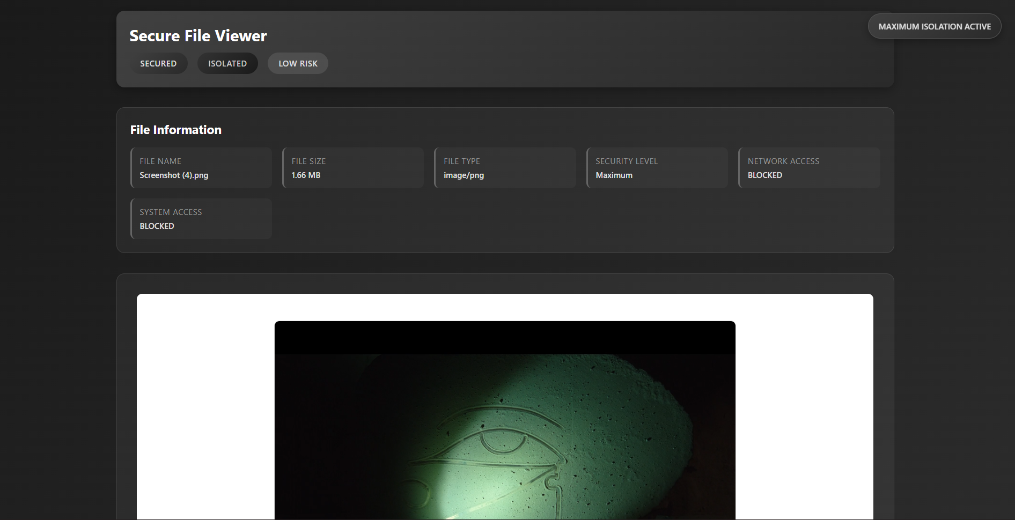The height and width of the screenshot is (520, 1015).
Task: Click the SECURITY LEVEL label
Action: coord(626,161)
